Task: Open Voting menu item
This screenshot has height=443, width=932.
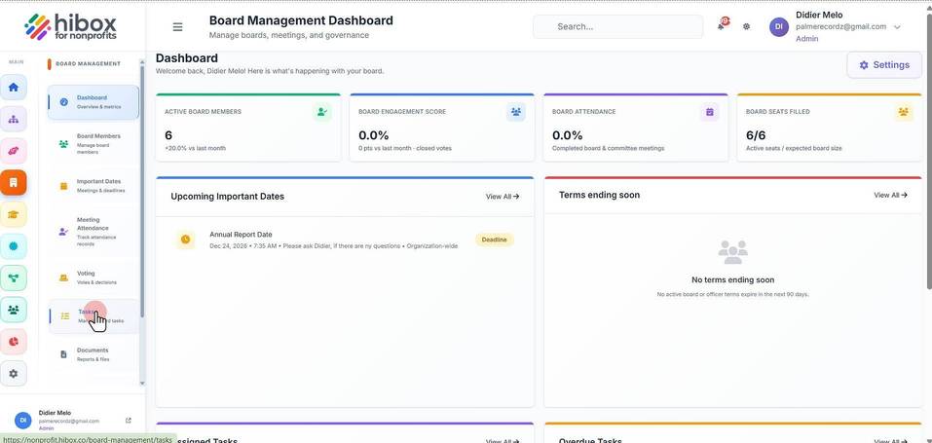Action: coord(93,277)
